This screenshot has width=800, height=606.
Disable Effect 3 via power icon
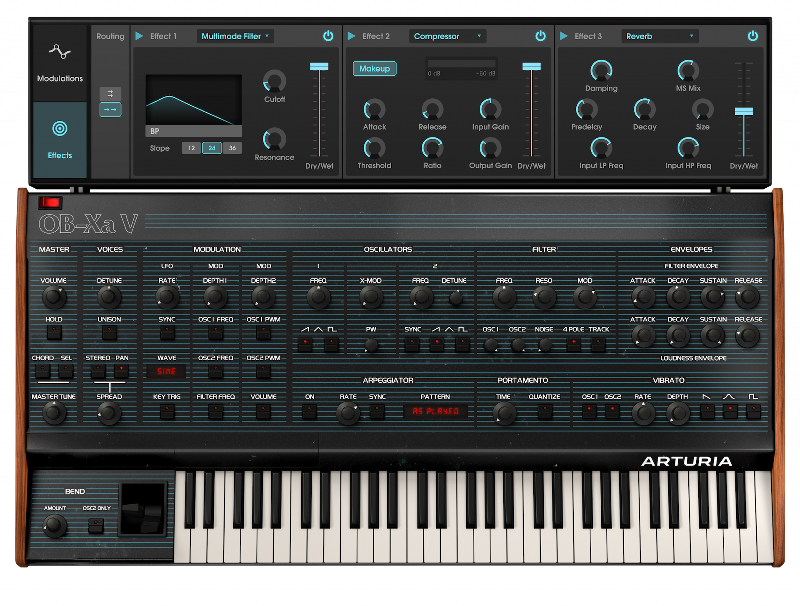point(752,36)
